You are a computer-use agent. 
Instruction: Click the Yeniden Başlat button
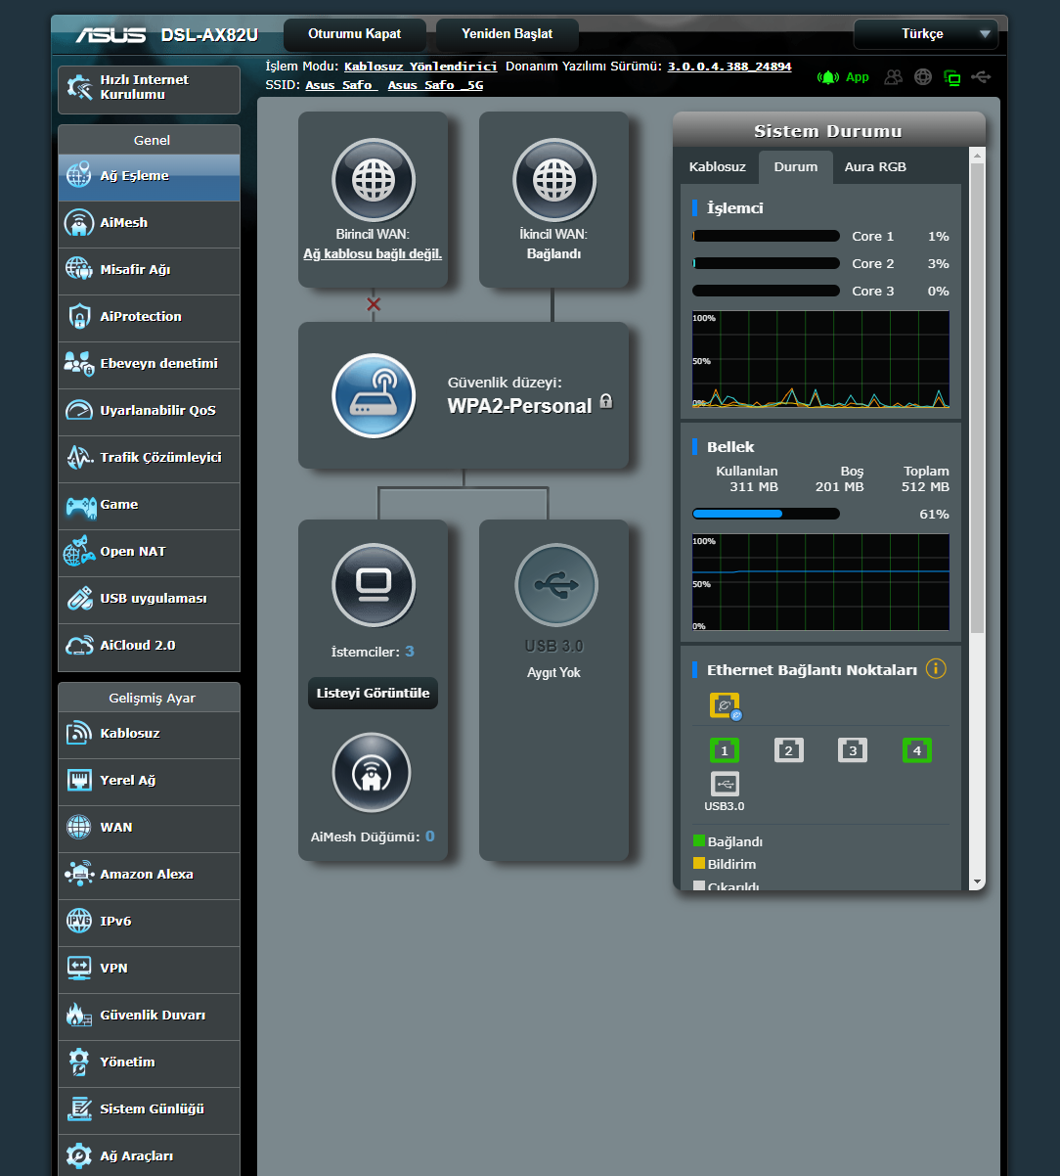point(508,34)
